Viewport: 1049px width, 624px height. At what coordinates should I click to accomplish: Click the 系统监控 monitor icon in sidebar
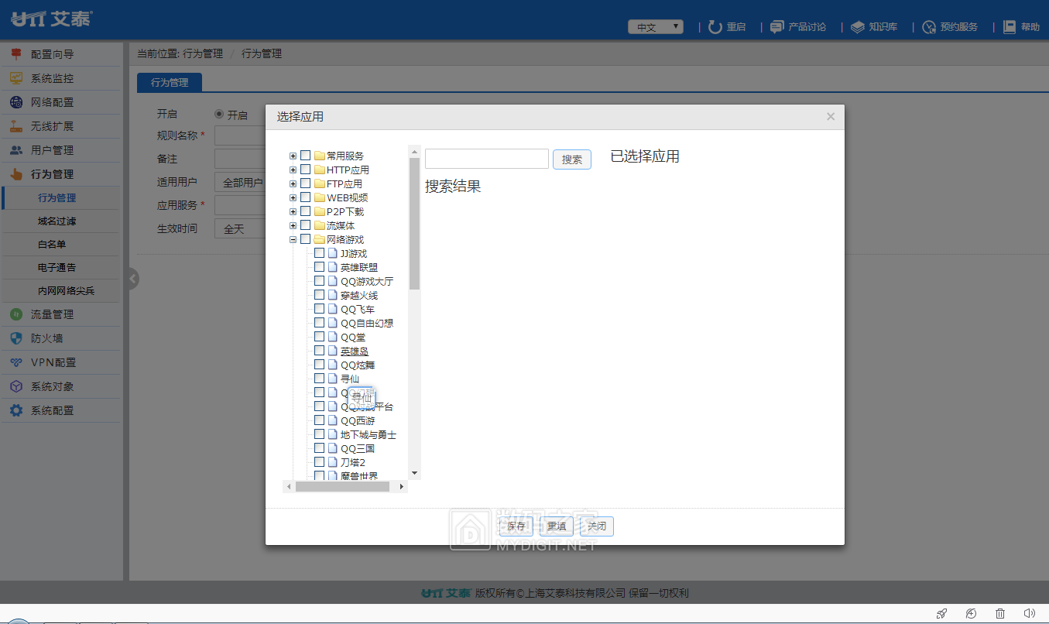pyautogui.click(x=16, y=78)
